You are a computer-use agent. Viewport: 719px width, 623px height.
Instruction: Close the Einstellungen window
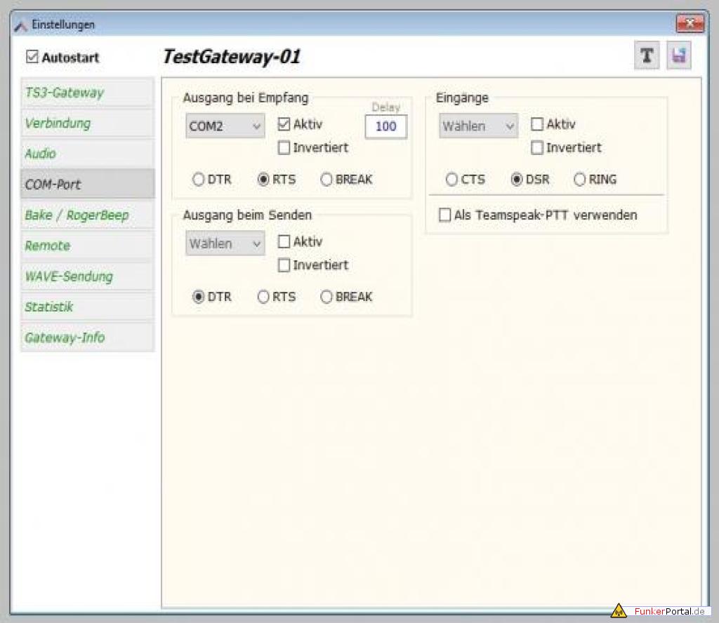tap(690, 25)
